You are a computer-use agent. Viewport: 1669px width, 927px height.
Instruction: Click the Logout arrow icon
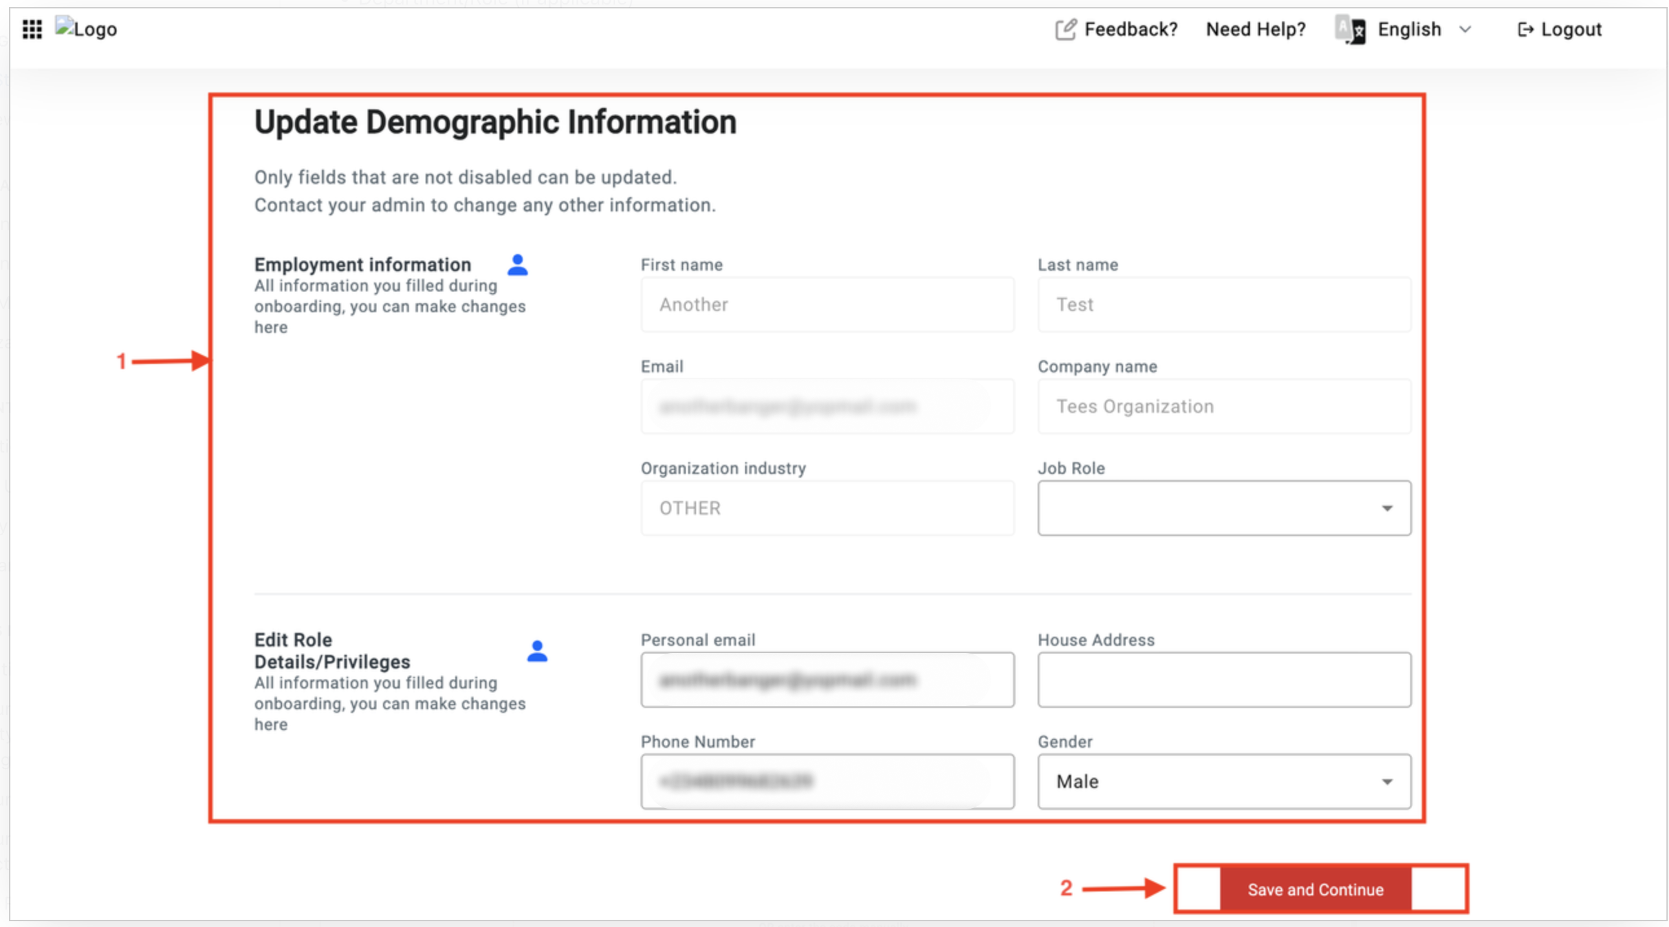(x=1525, y=29)
